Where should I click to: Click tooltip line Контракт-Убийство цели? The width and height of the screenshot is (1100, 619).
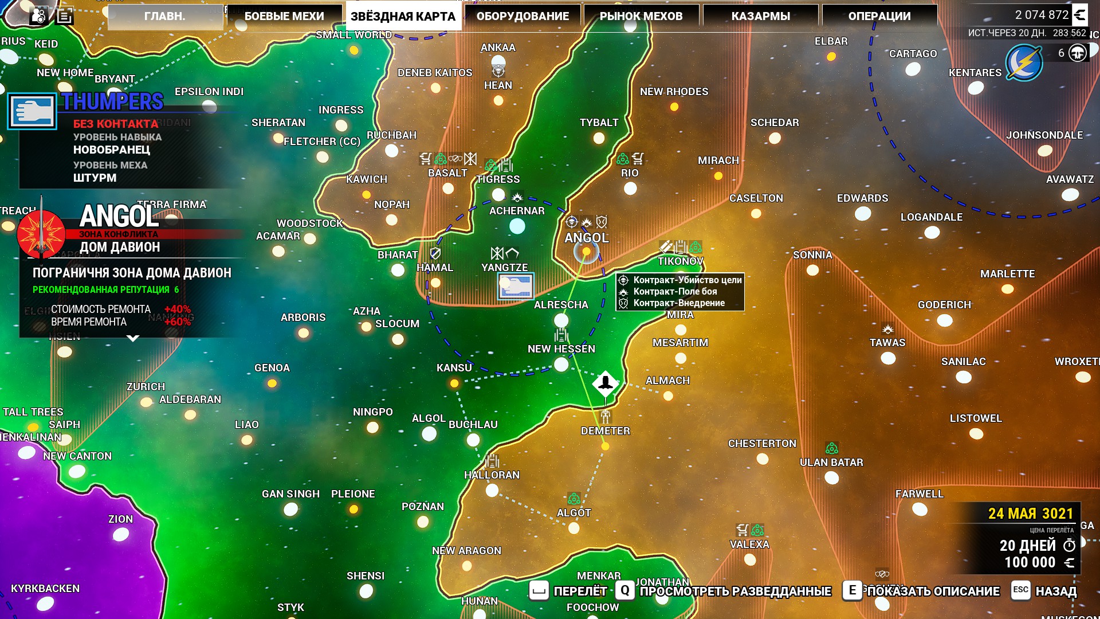pos(680,280)
